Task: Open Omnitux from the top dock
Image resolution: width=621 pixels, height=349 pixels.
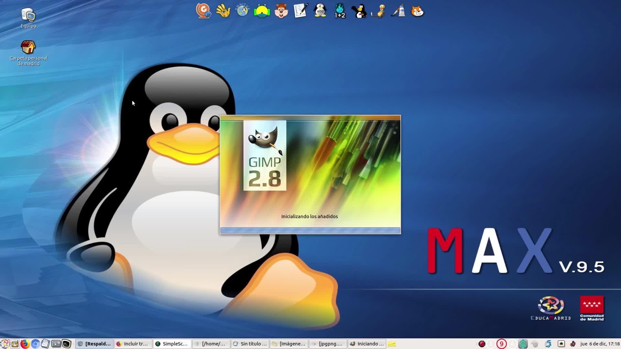Action: click(x=242, y=11)
